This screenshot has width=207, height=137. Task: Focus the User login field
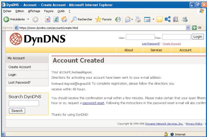pos(140,37)
